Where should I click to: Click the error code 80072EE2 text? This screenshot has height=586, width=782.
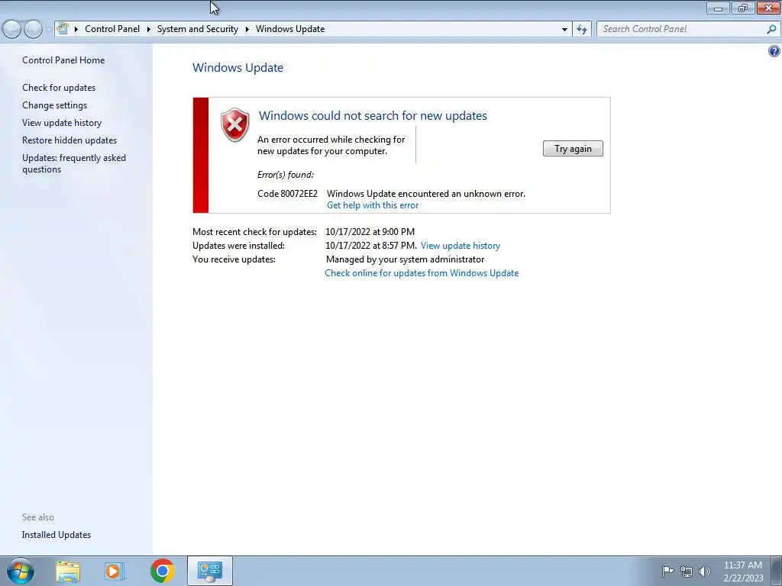click(x=287, y=194)
